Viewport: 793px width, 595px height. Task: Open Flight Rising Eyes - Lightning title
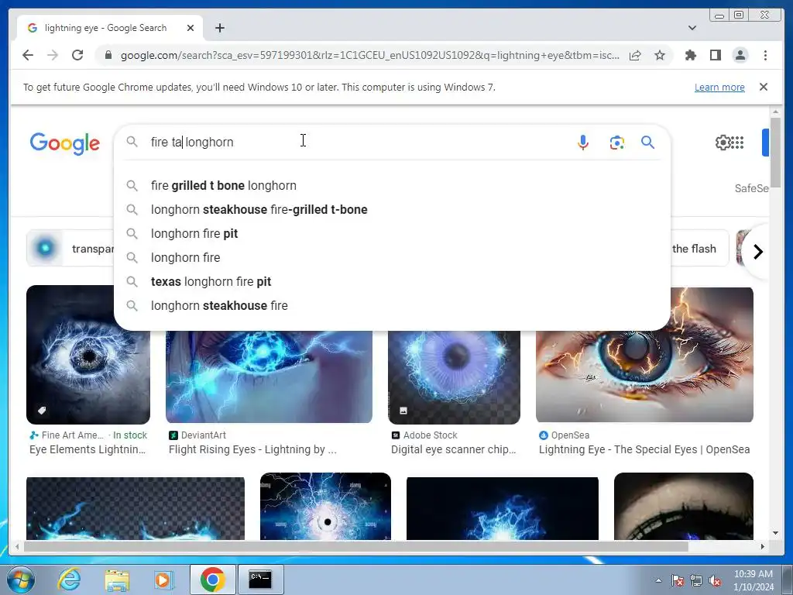pos(252,449)
